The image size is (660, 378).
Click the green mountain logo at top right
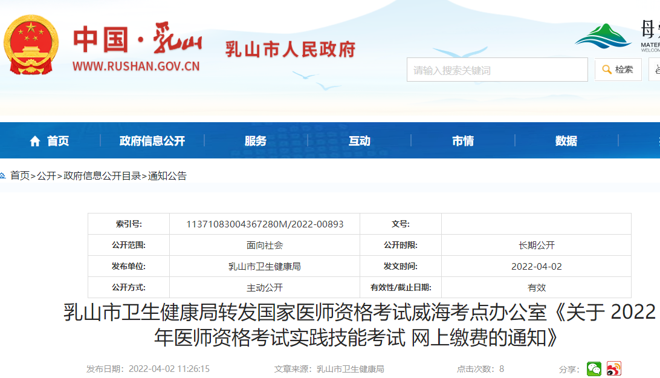[x=606, y=36]
